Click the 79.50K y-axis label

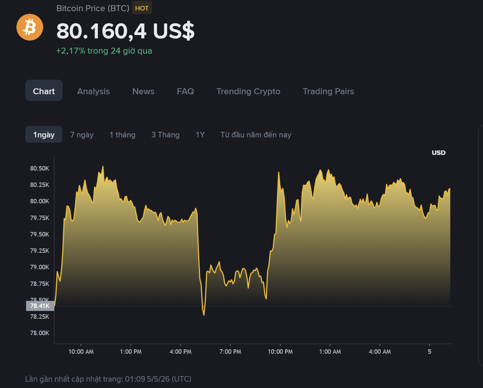[x=39, y=234]
